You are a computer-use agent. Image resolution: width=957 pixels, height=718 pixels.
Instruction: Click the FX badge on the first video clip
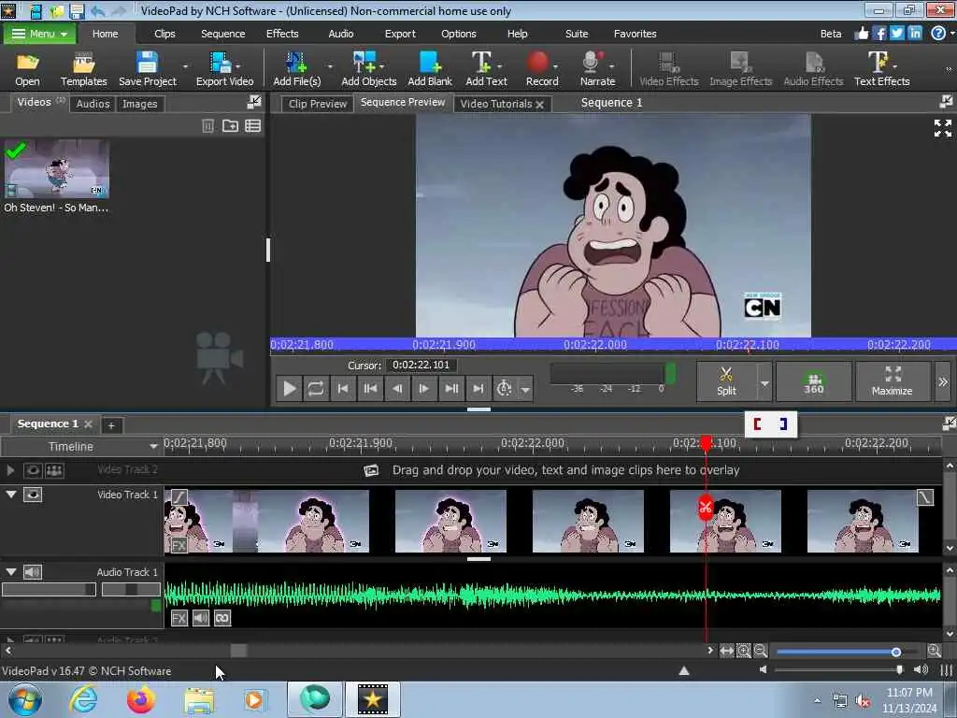(x=179, y=545)
